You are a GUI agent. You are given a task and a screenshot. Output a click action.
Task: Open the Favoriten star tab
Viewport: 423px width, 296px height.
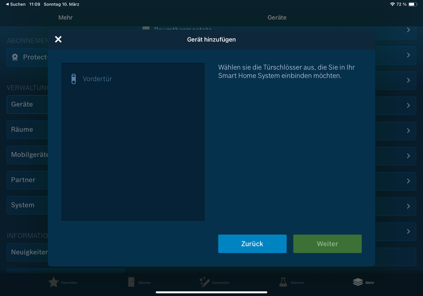[x=54, y=282]
